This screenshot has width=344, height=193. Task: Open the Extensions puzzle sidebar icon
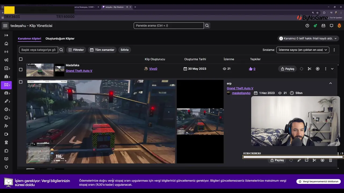(x=6, y=151)
